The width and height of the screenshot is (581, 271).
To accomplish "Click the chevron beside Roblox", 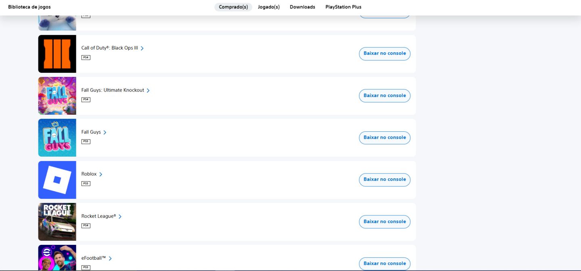I will pyautogui.click(x=101, y=174).
